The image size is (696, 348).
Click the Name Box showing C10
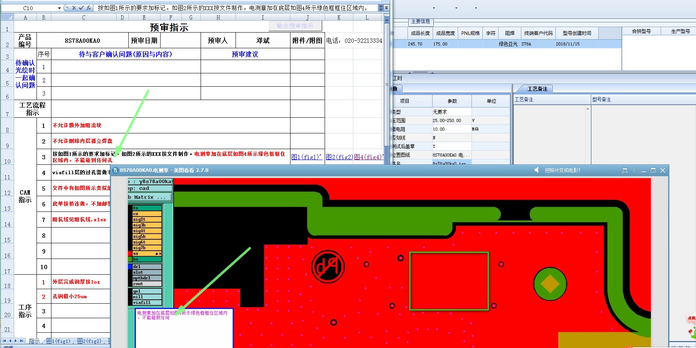click(28, 8)
